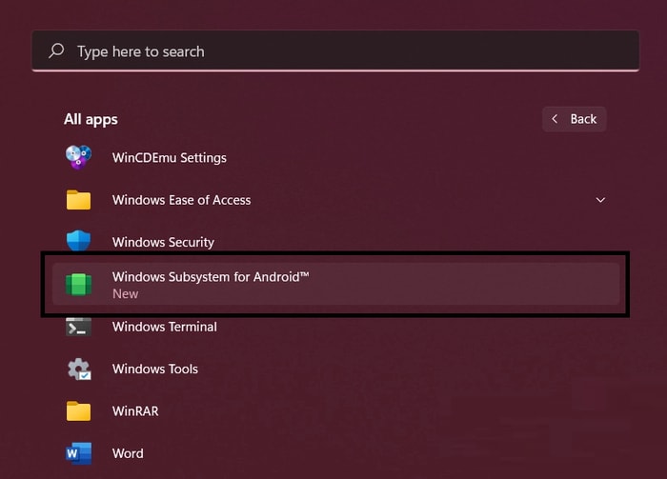This screenshot has height=479, width=667.
Task: Click the magnifying glass search icon
Action: (x=56, y=51)
